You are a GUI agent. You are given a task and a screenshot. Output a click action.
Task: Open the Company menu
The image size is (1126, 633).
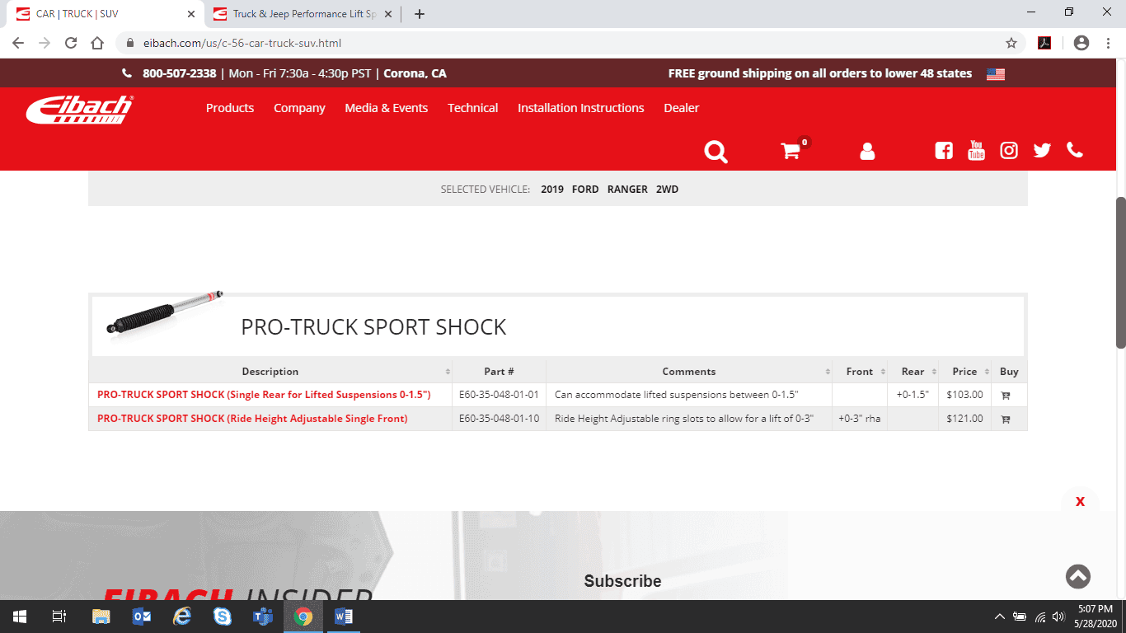pyautogui.click(x=299, y=108)
